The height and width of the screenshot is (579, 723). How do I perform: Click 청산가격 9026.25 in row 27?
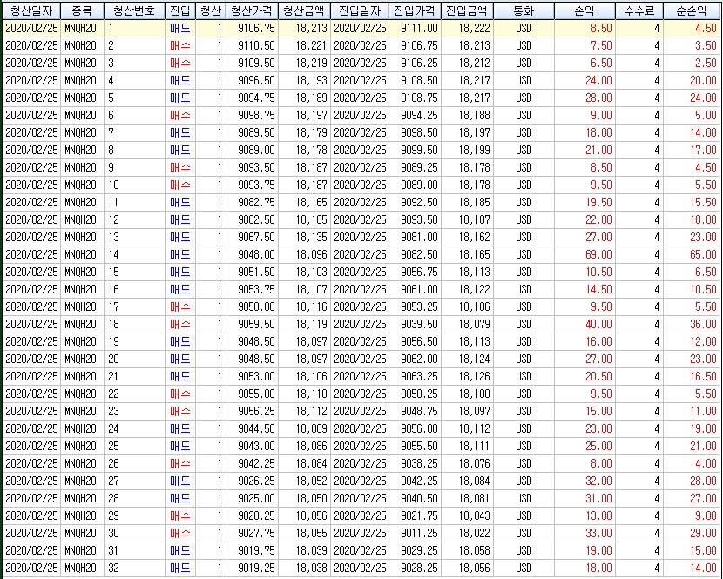click(x=256, y=481)
